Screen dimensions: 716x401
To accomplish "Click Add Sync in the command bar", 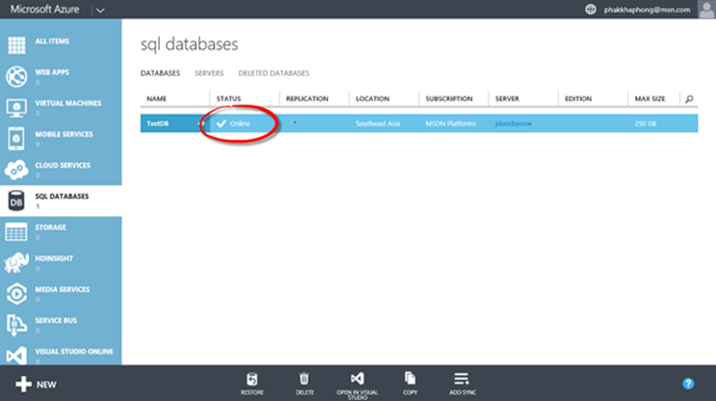I will coord(462,383).
